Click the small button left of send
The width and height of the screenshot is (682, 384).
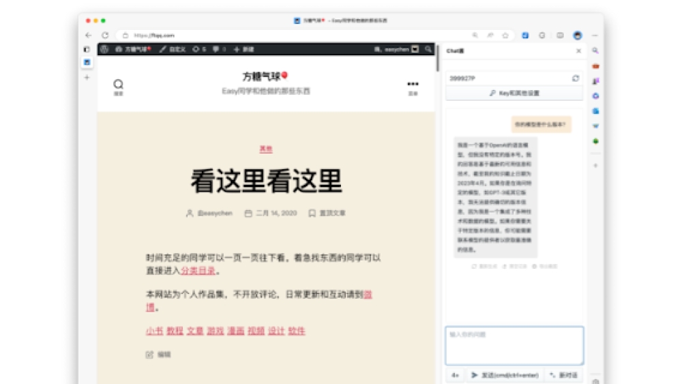455,375
